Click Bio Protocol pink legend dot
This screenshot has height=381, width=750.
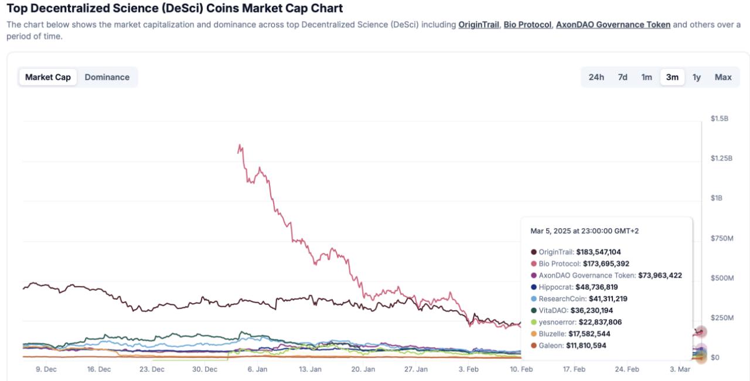pyautogui.click(x=533, y=264)
